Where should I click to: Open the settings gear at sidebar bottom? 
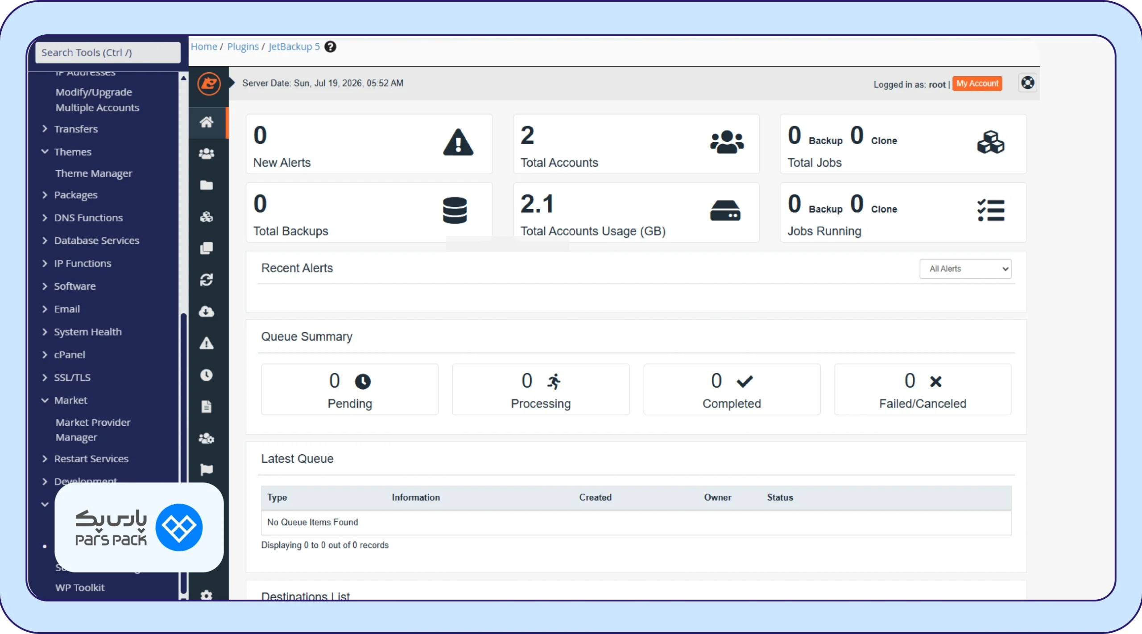click(206, 594)
